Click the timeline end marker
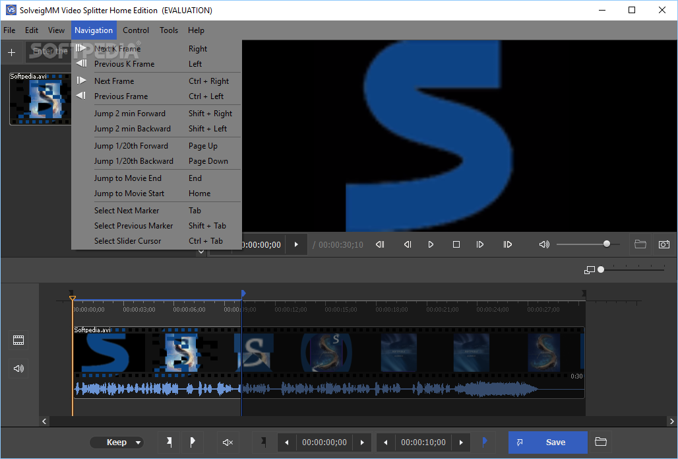678x459 pixels. [584, 294]
